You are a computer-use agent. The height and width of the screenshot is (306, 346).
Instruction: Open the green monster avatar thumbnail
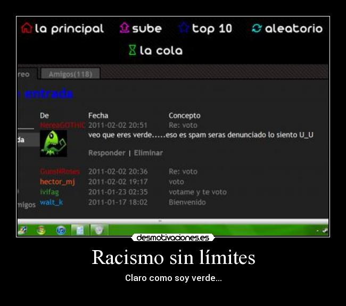click(x=53, y=143)
